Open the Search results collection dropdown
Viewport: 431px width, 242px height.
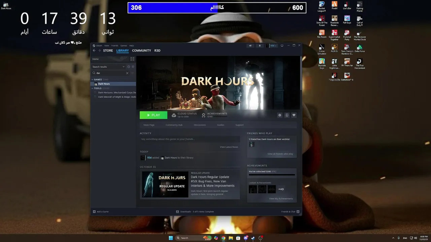(108, 67)
